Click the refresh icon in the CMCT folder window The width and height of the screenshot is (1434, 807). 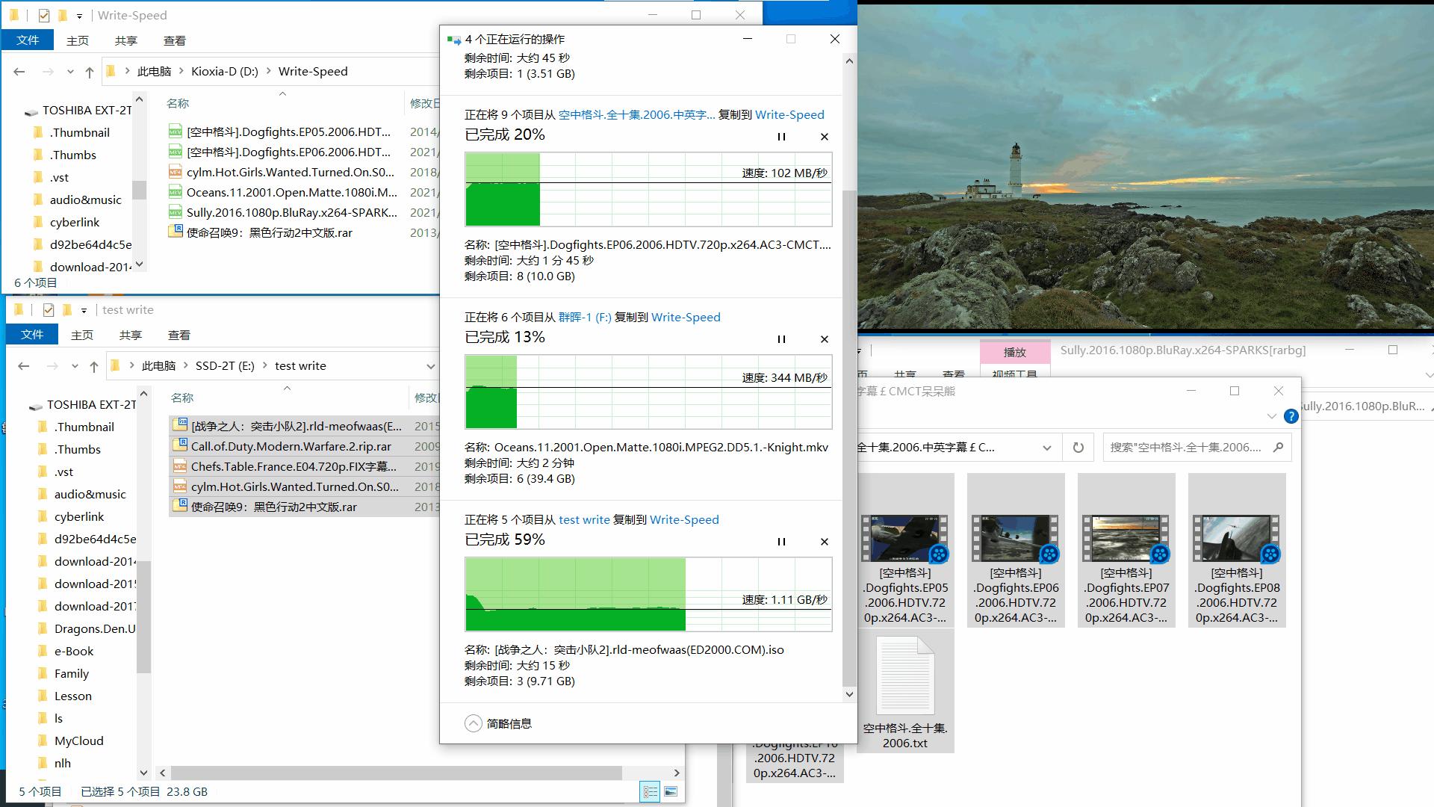click(1078, 447)
